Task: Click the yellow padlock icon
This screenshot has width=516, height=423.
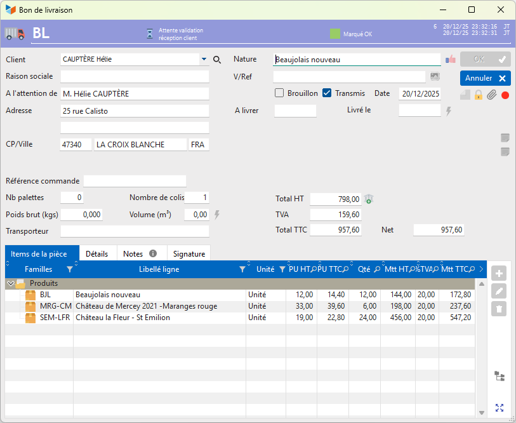Action: [479, 95]
